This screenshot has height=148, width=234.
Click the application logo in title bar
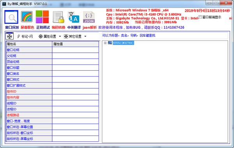tap(4, 4)
